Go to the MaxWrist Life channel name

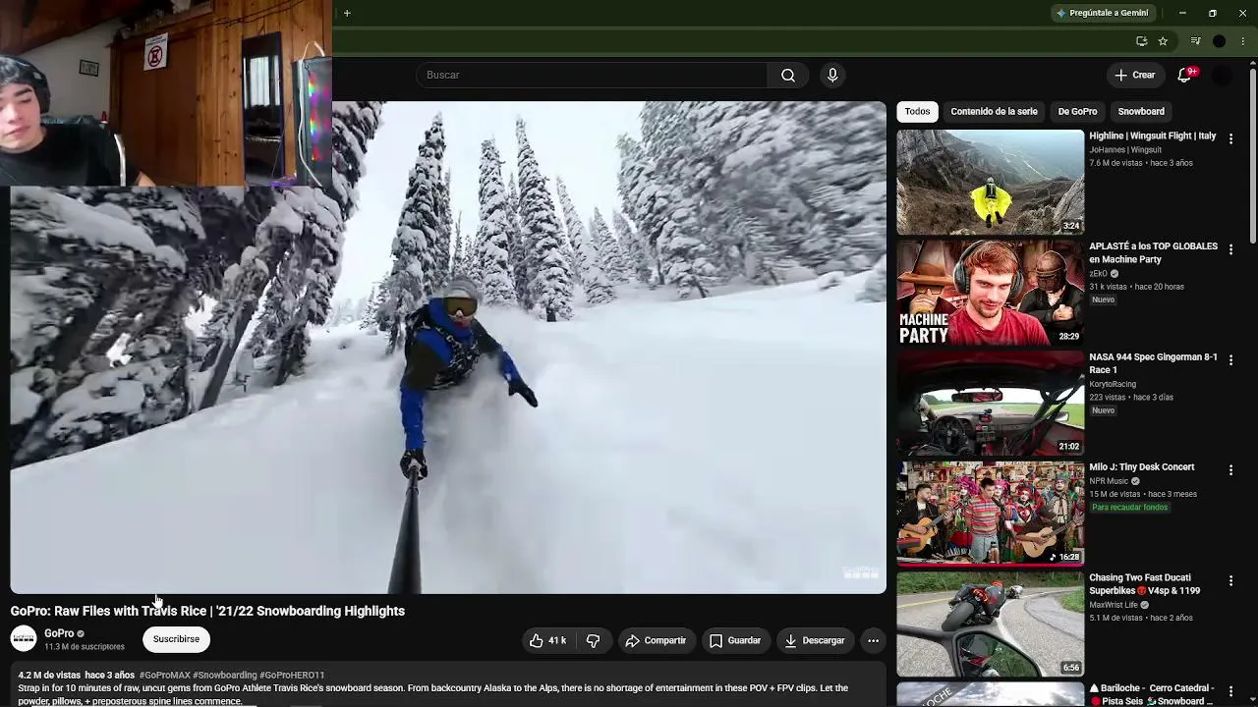point(1114,606)
